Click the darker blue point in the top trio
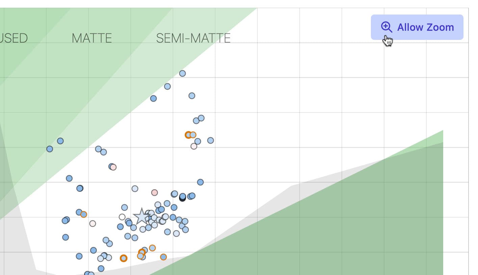Screen dimensions: 478x275 [153, 98]
